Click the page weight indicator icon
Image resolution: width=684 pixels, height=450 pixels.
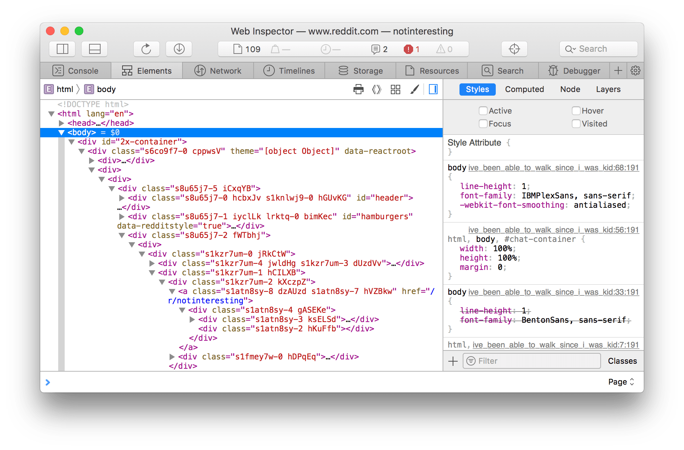click(x=275, y=49)
